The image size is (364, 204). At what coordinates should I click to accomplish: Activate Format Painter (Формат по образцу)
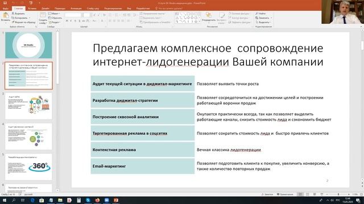pos(24,22)
